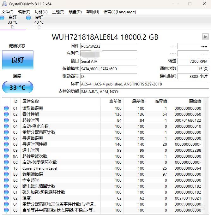Click the next disk arrow button

[x=205, y=37]
